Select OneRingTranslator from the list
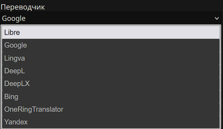The image size is (223, 129). pos(111,109)
